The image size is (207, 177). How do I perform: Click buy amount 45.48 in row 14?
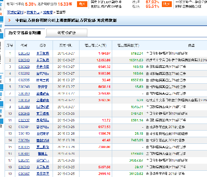(x=106, y=140)
